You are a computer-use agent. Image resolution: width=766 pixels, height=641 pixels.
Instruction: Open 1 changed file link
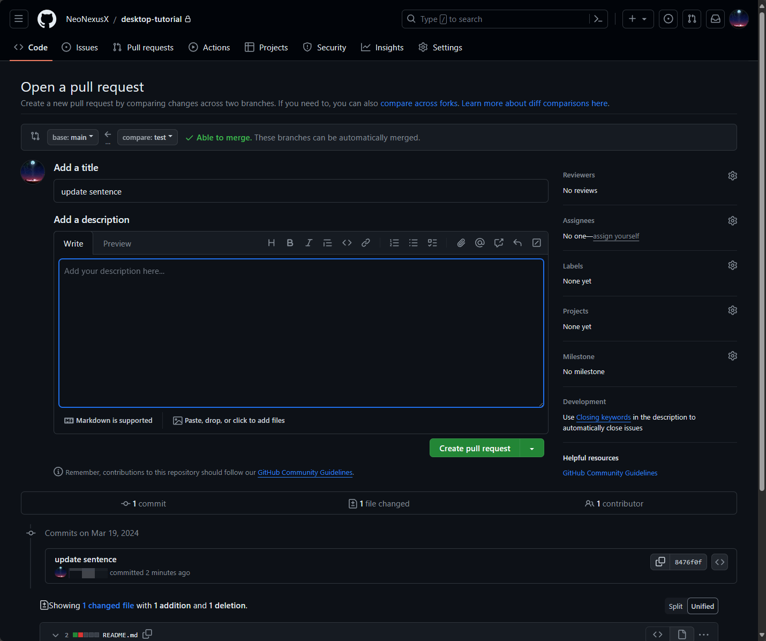click(x=108, y=606)
